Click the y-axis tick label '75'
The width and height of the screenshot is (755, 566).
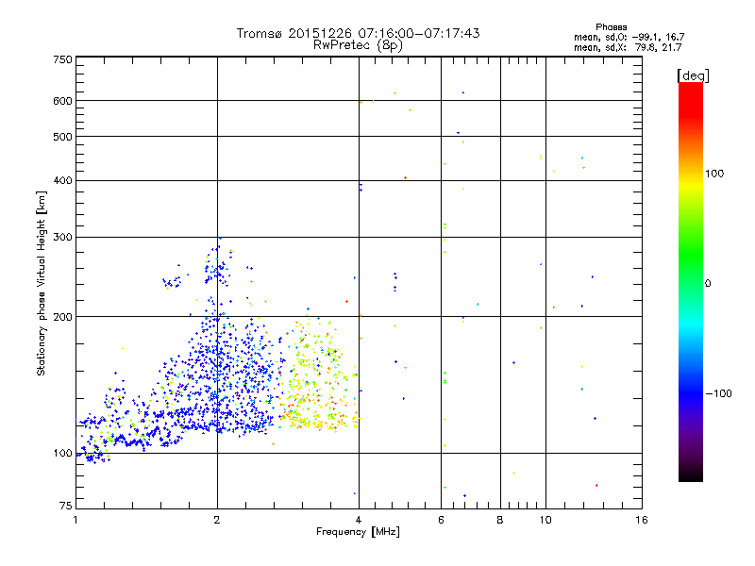click(66, 506)
